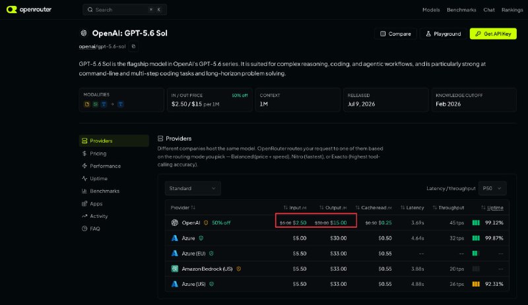Click Get API Key button

click(493, 34)
